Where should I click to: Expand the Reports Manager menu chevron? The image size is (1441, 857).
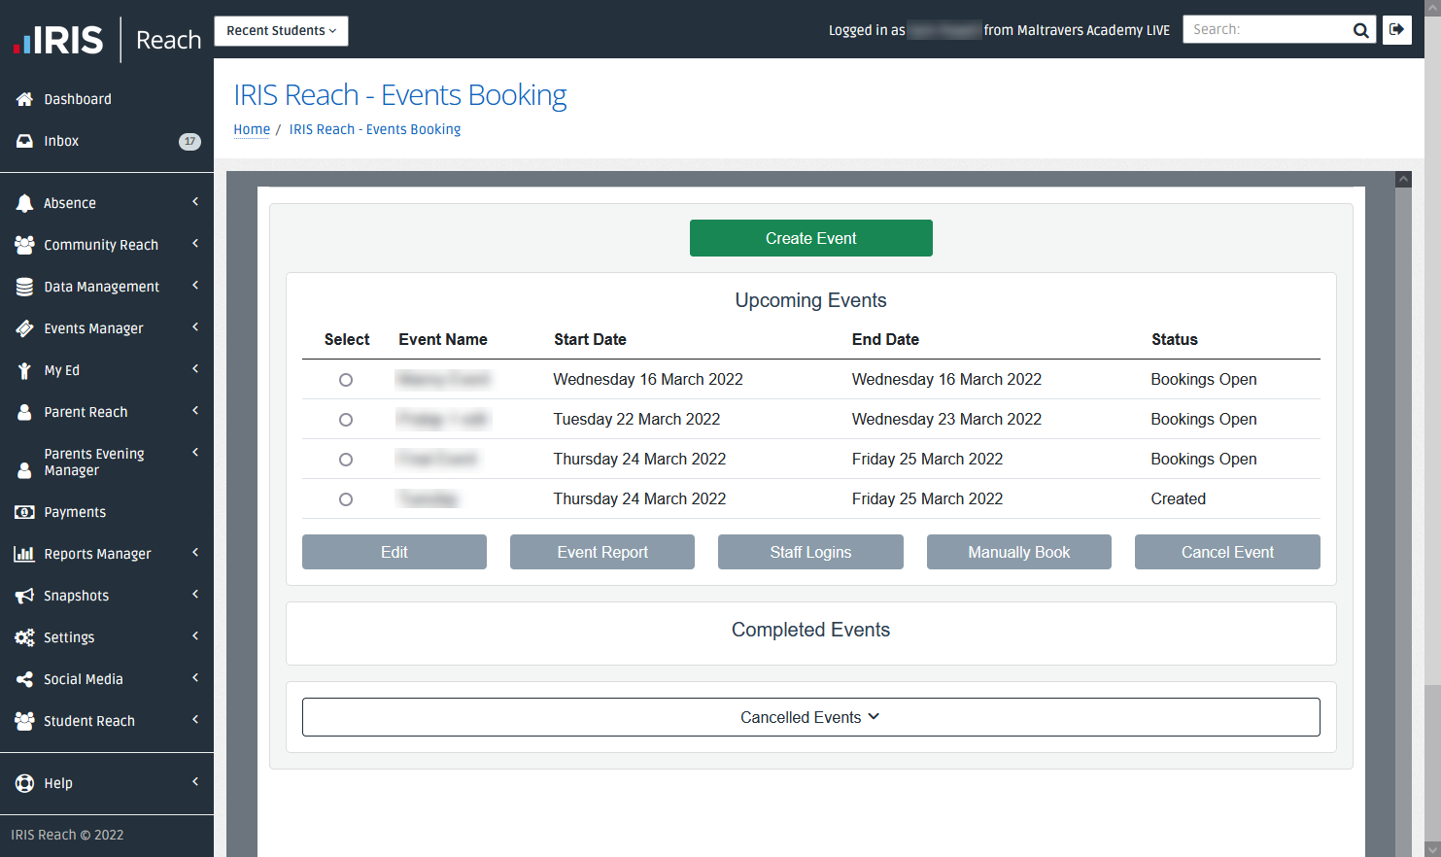[195, 553]
